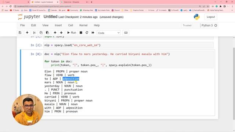Viewport: 235px width, 132px height.
Task: Click the Logout button
Action: [211, 17]
